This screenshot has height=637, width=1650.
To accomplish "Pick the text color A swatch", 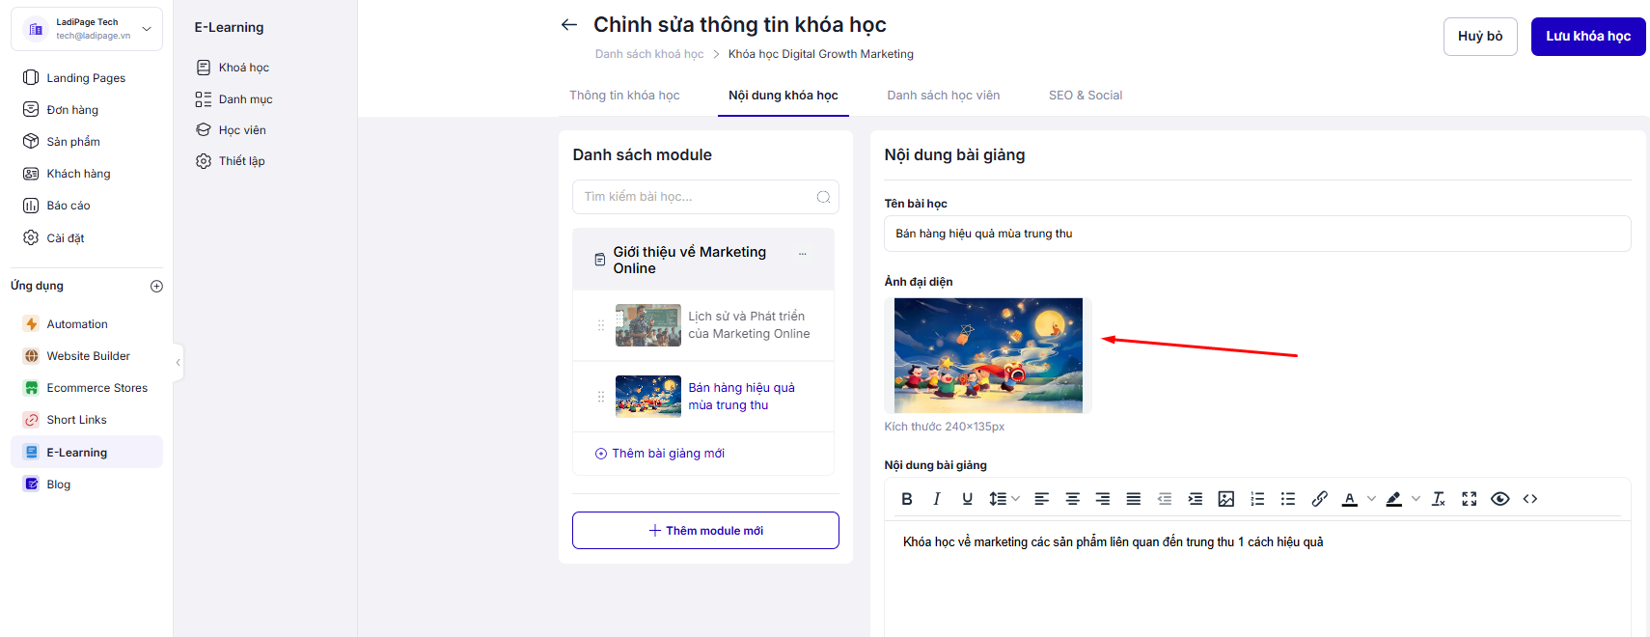I will (x=1349, y=499).
